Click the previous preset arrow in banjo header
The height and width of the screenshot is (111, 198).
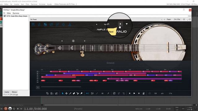(97, 24)
